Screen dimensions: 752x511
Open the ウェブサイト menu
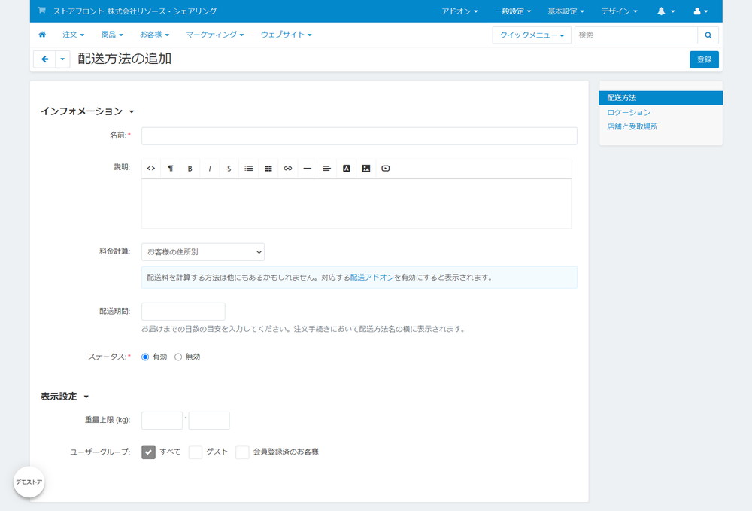coord(287,35)
